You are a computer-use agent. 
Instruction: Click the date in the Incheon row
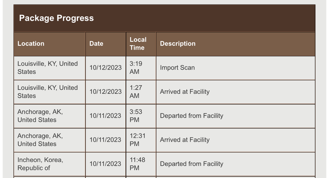[105, 164]
